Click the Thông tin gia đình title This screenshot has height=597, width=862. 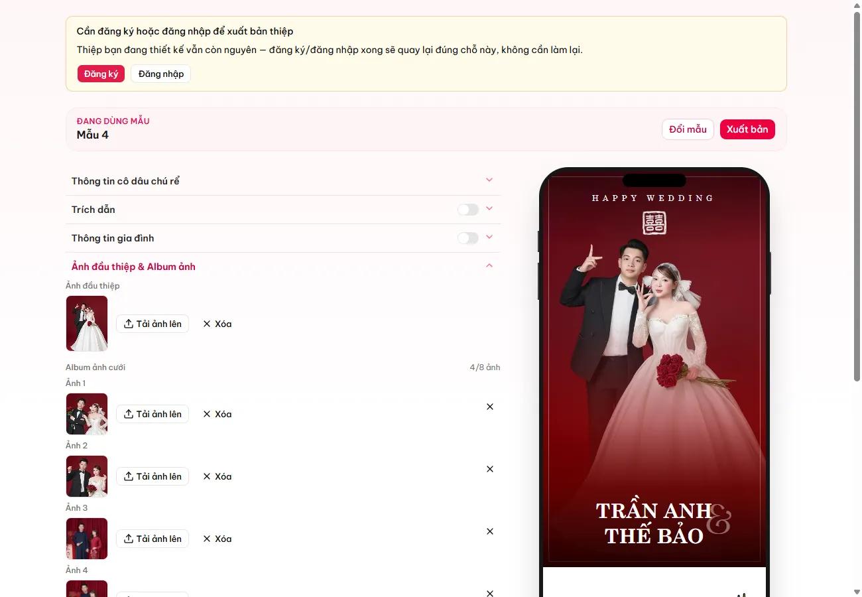(x=113, y=238)
